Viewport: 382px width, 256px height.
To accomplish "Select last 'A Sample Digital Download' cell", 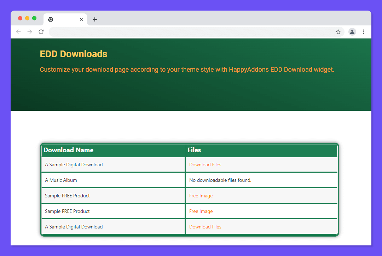I will [113, 227].
